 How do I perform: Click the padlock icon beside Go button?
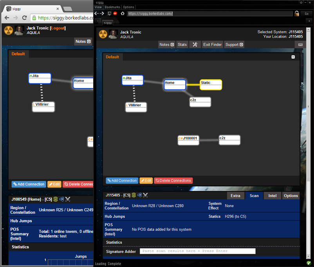click(x=297, y=13)
